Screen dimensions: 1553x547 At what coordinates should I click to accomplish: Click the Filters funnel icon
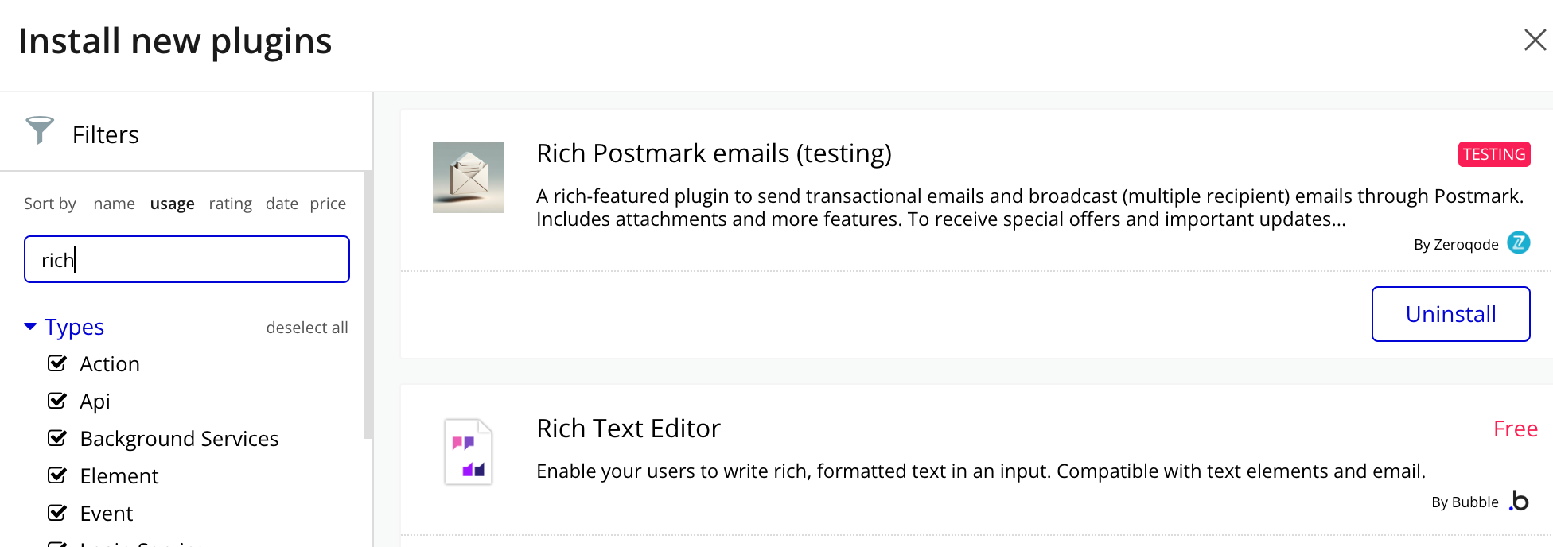coord(39,130)
